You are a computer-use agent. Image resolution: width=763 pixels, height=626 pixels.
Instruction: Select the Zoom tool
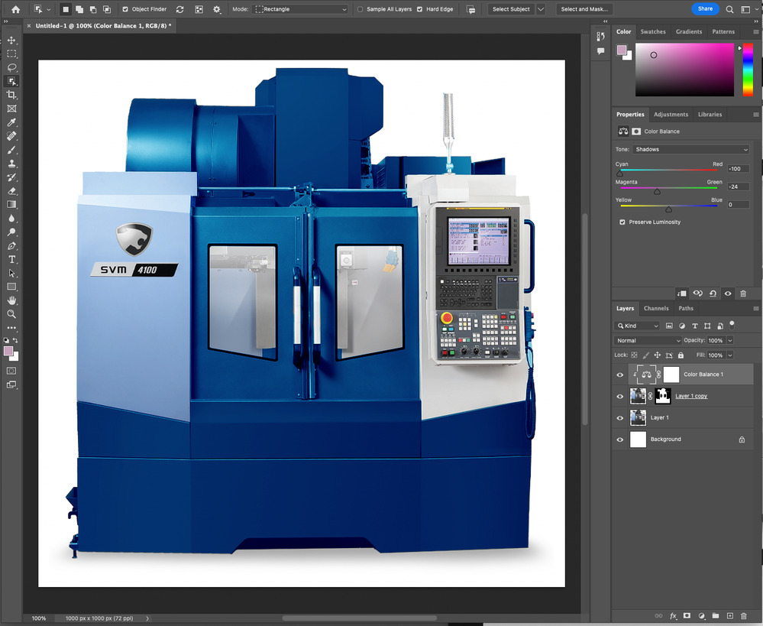11,314
